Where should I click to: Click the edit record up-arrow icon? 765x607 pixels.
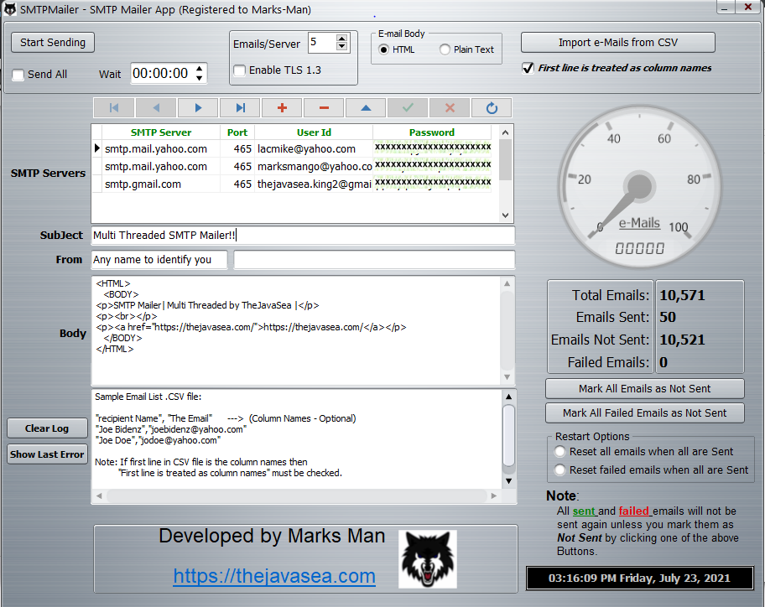(x=366, y=108)
